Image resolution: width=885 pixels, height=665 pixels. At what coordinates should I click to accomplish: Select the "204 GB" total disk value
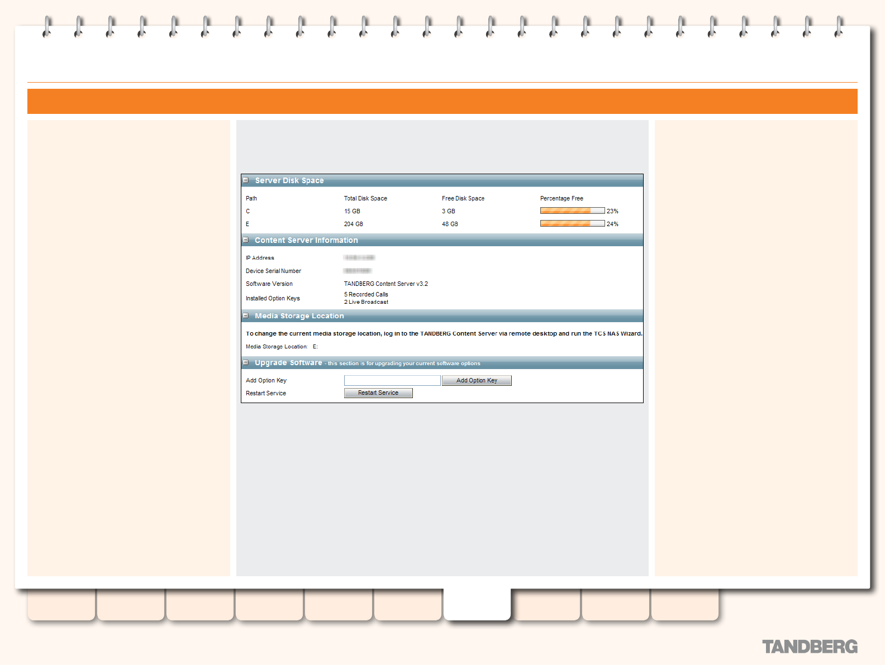[x=354, y=224]
